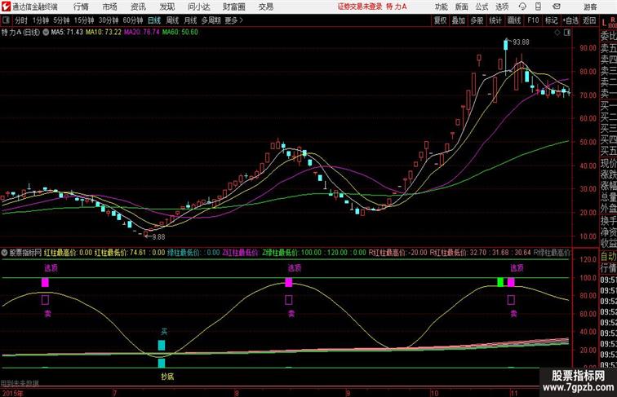Click the 93.88 high price label

(x=521, y=42)
